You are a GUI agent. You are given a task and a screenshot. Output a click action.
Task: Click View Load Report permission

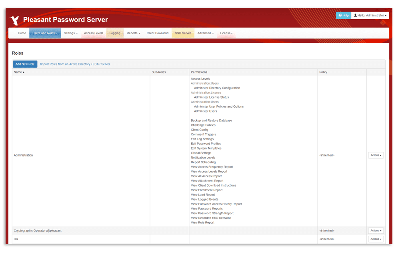click(x=203, y=195)
